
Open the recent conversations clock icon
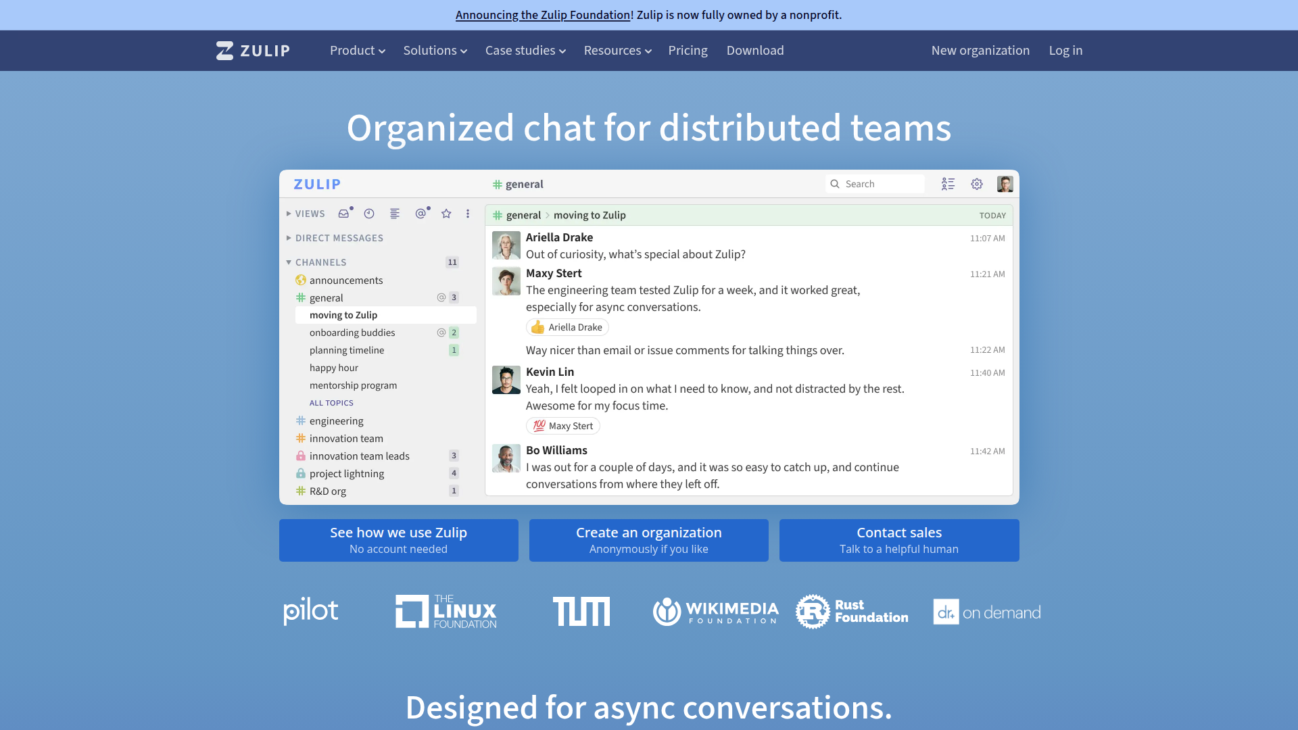(x=369, y=214)
